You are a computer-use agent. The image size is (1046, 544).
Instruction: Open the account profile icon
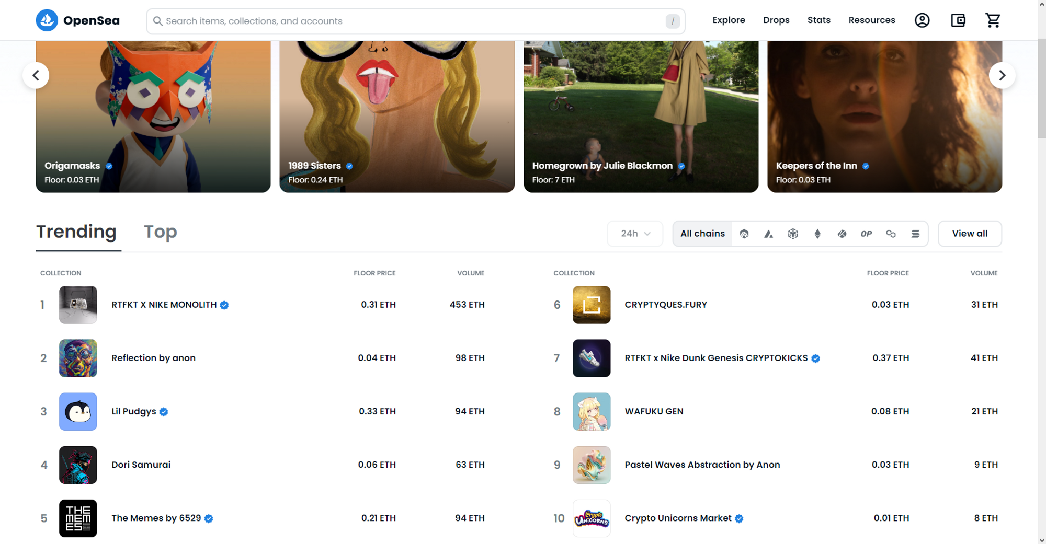922,20
